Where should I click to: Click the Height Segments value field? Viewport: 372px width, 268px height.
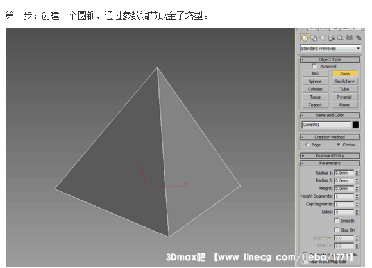click(344, 196)
